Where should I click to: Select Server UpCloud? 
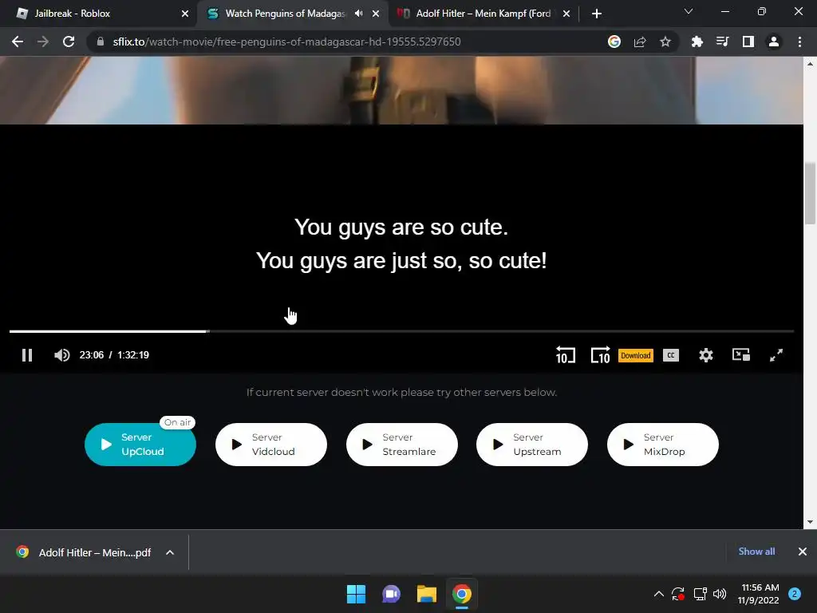pos(140,445)
